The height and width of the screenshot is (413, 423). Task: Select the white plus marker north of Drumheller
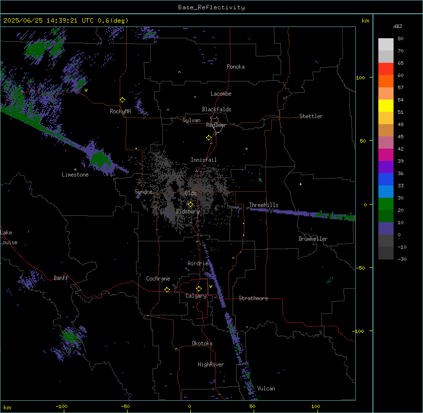pos(300,184)
